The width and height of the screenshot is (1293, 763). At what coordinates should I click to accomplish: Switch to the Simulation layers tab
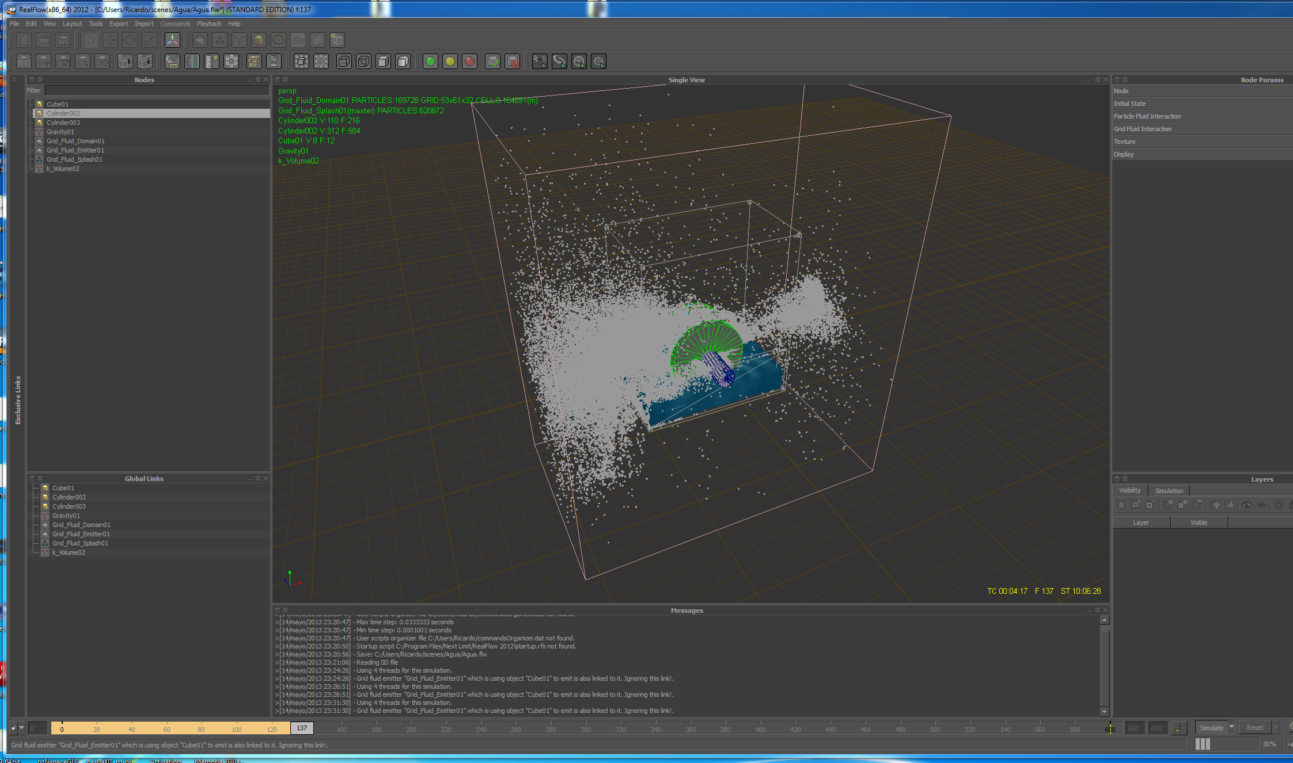[x=1169, y=491]
